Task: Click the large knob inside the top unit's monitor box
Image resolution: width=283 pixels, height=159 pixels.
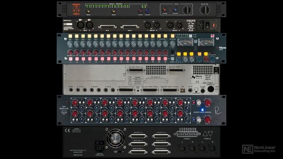Action: pyautogui.click(x=187, y=10)
